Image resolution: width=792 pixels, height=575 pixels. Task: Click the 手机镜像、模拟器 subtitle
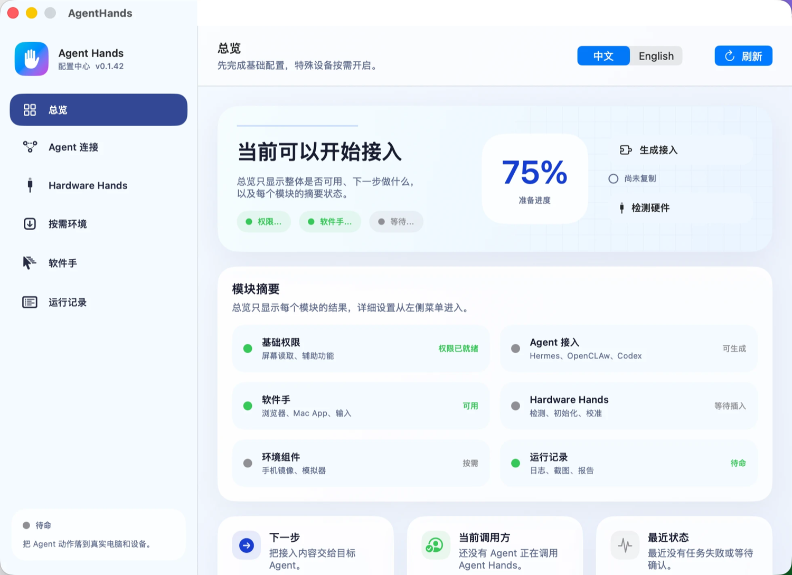[x=294, y=470]
